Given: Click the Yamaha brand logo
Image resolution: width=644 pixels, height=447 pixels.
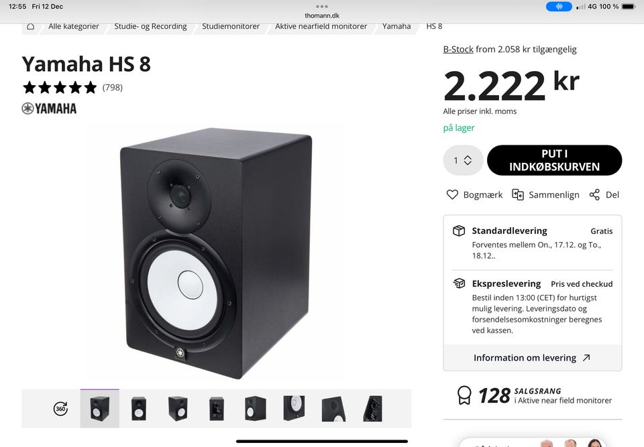Looking at the screenshot, I should tap(49, 109).
